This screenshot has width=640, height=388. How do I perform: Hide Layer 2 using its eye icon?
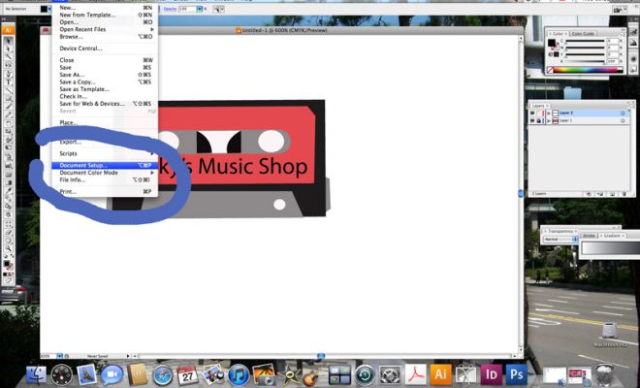pos(532,113)
